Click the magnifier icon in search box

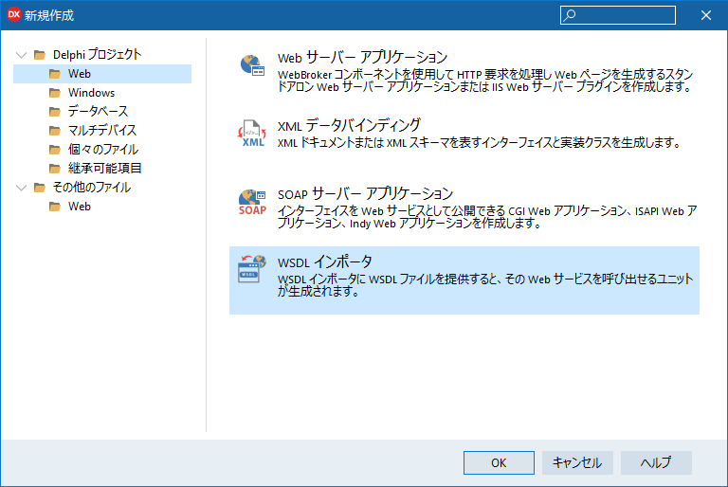tap(569, 15)
